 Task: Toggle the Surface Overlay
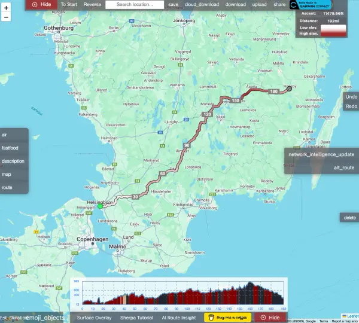coord(94,318)
